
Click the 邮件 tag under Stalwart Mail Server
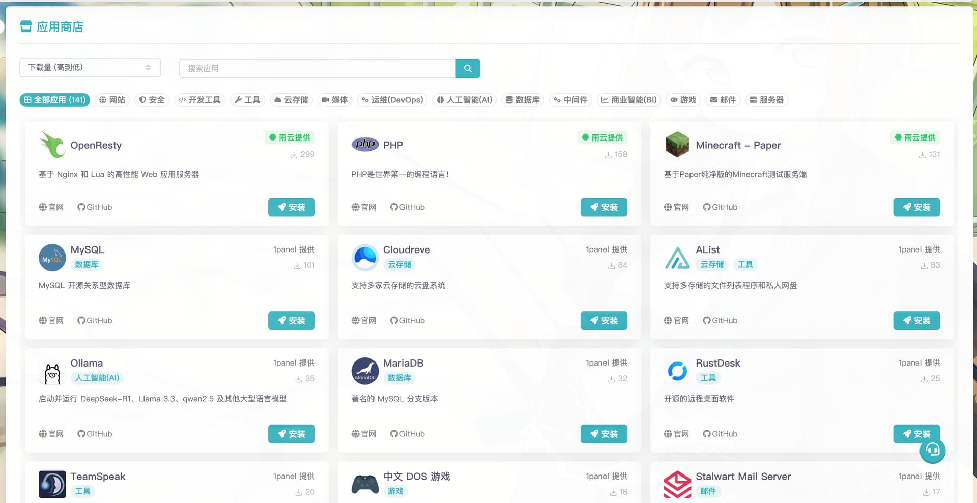(x=708, y=491)
